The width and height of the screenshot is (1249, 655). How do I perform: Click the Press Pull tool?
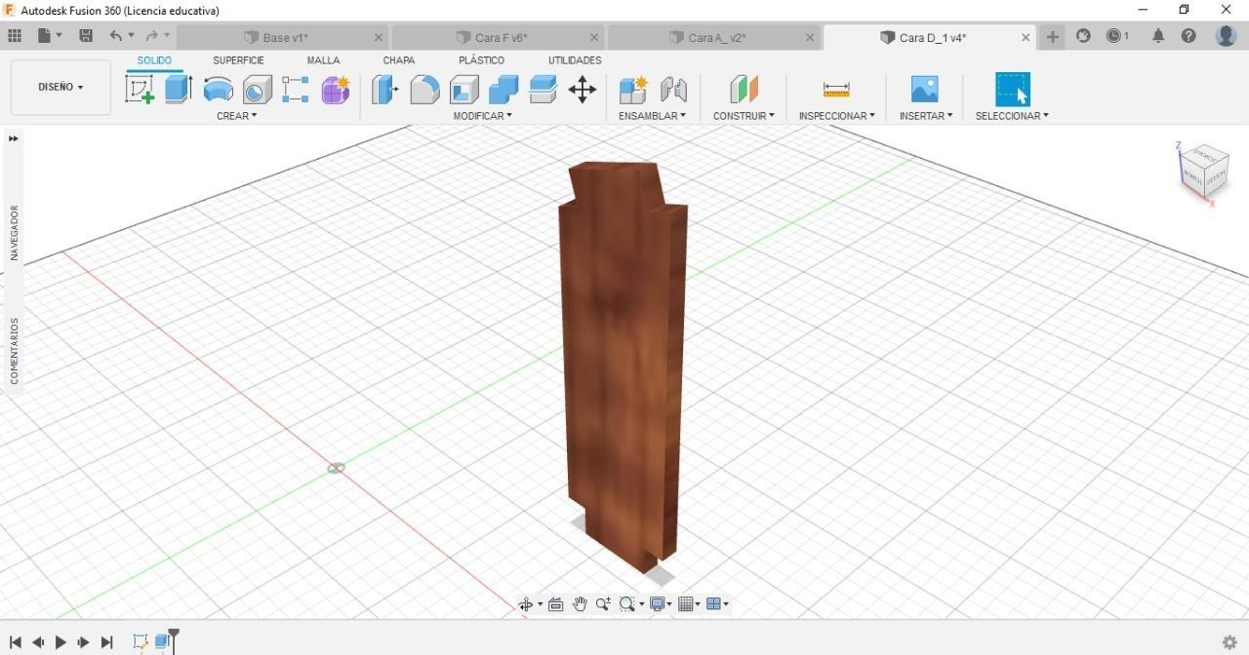click(x=384, y=90)
